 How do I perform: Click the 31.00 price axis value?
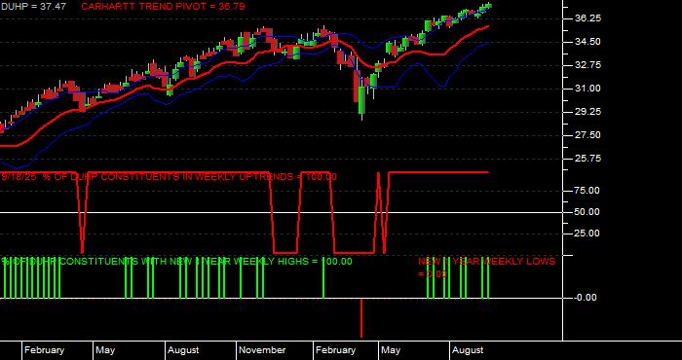[587, 89]
